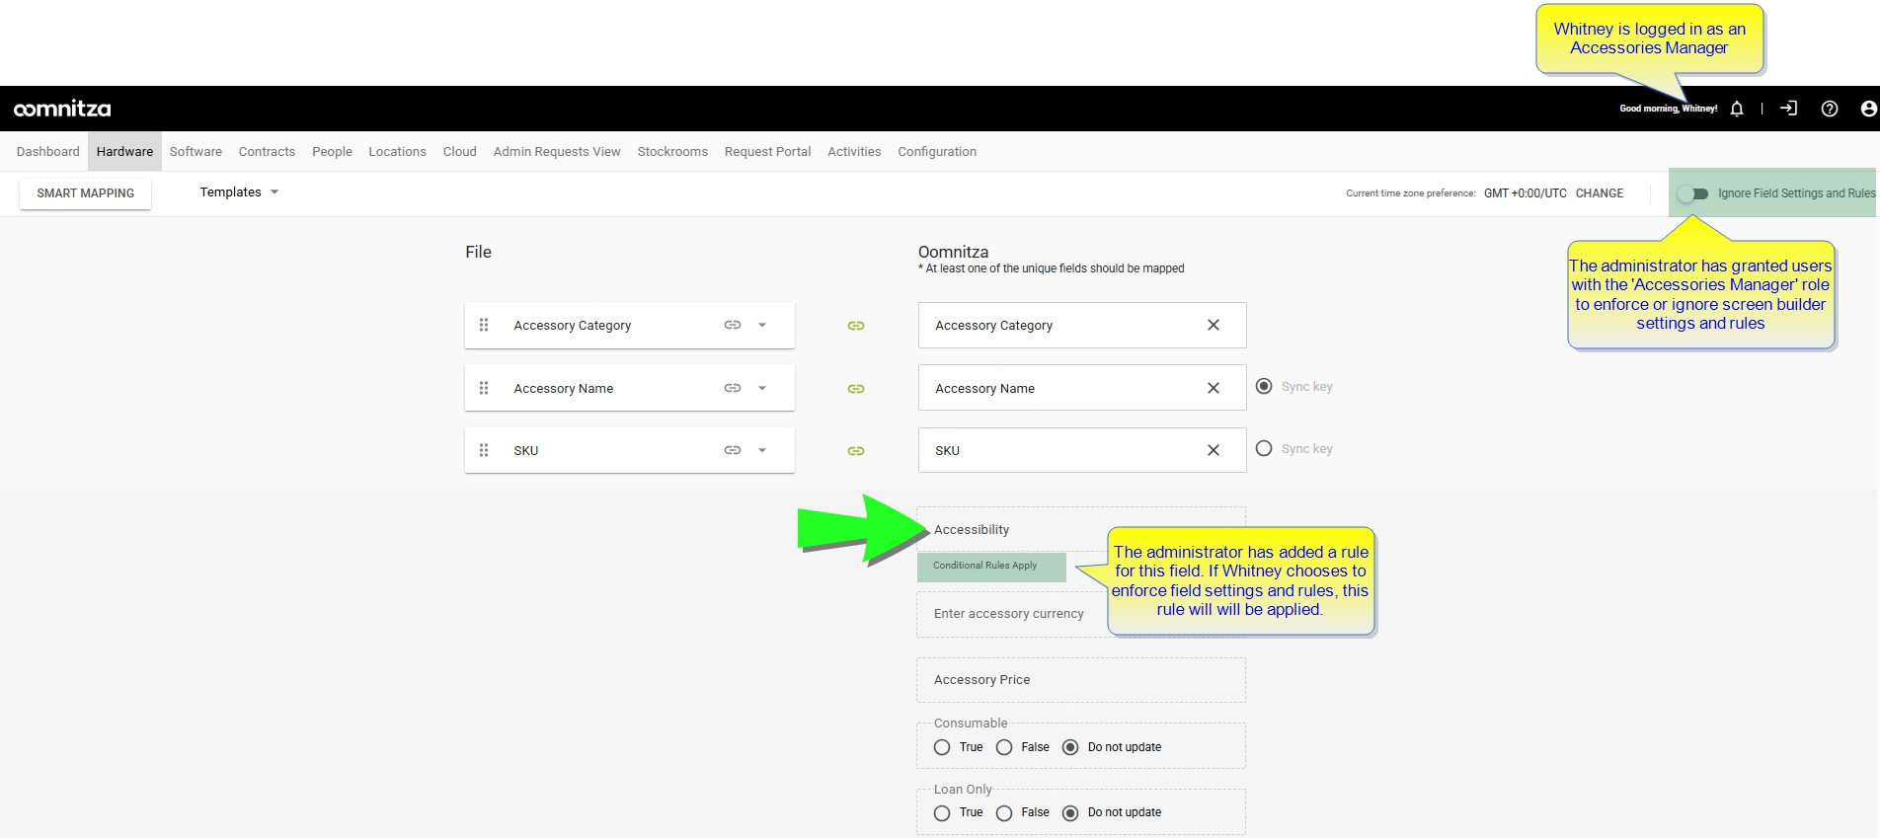Grab the drag handle for Accessory Category
Viewport: 1880px width, 838px height.
point(484,325)
